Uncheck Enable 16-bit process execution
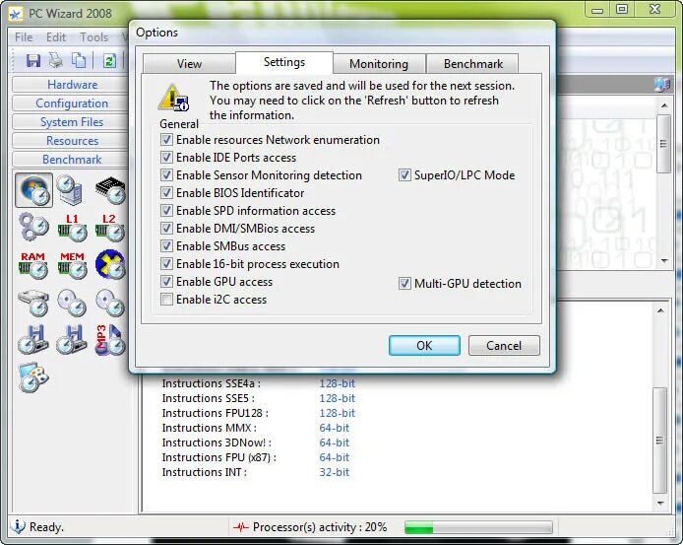The image size is (683, 545). click(166, 263)
